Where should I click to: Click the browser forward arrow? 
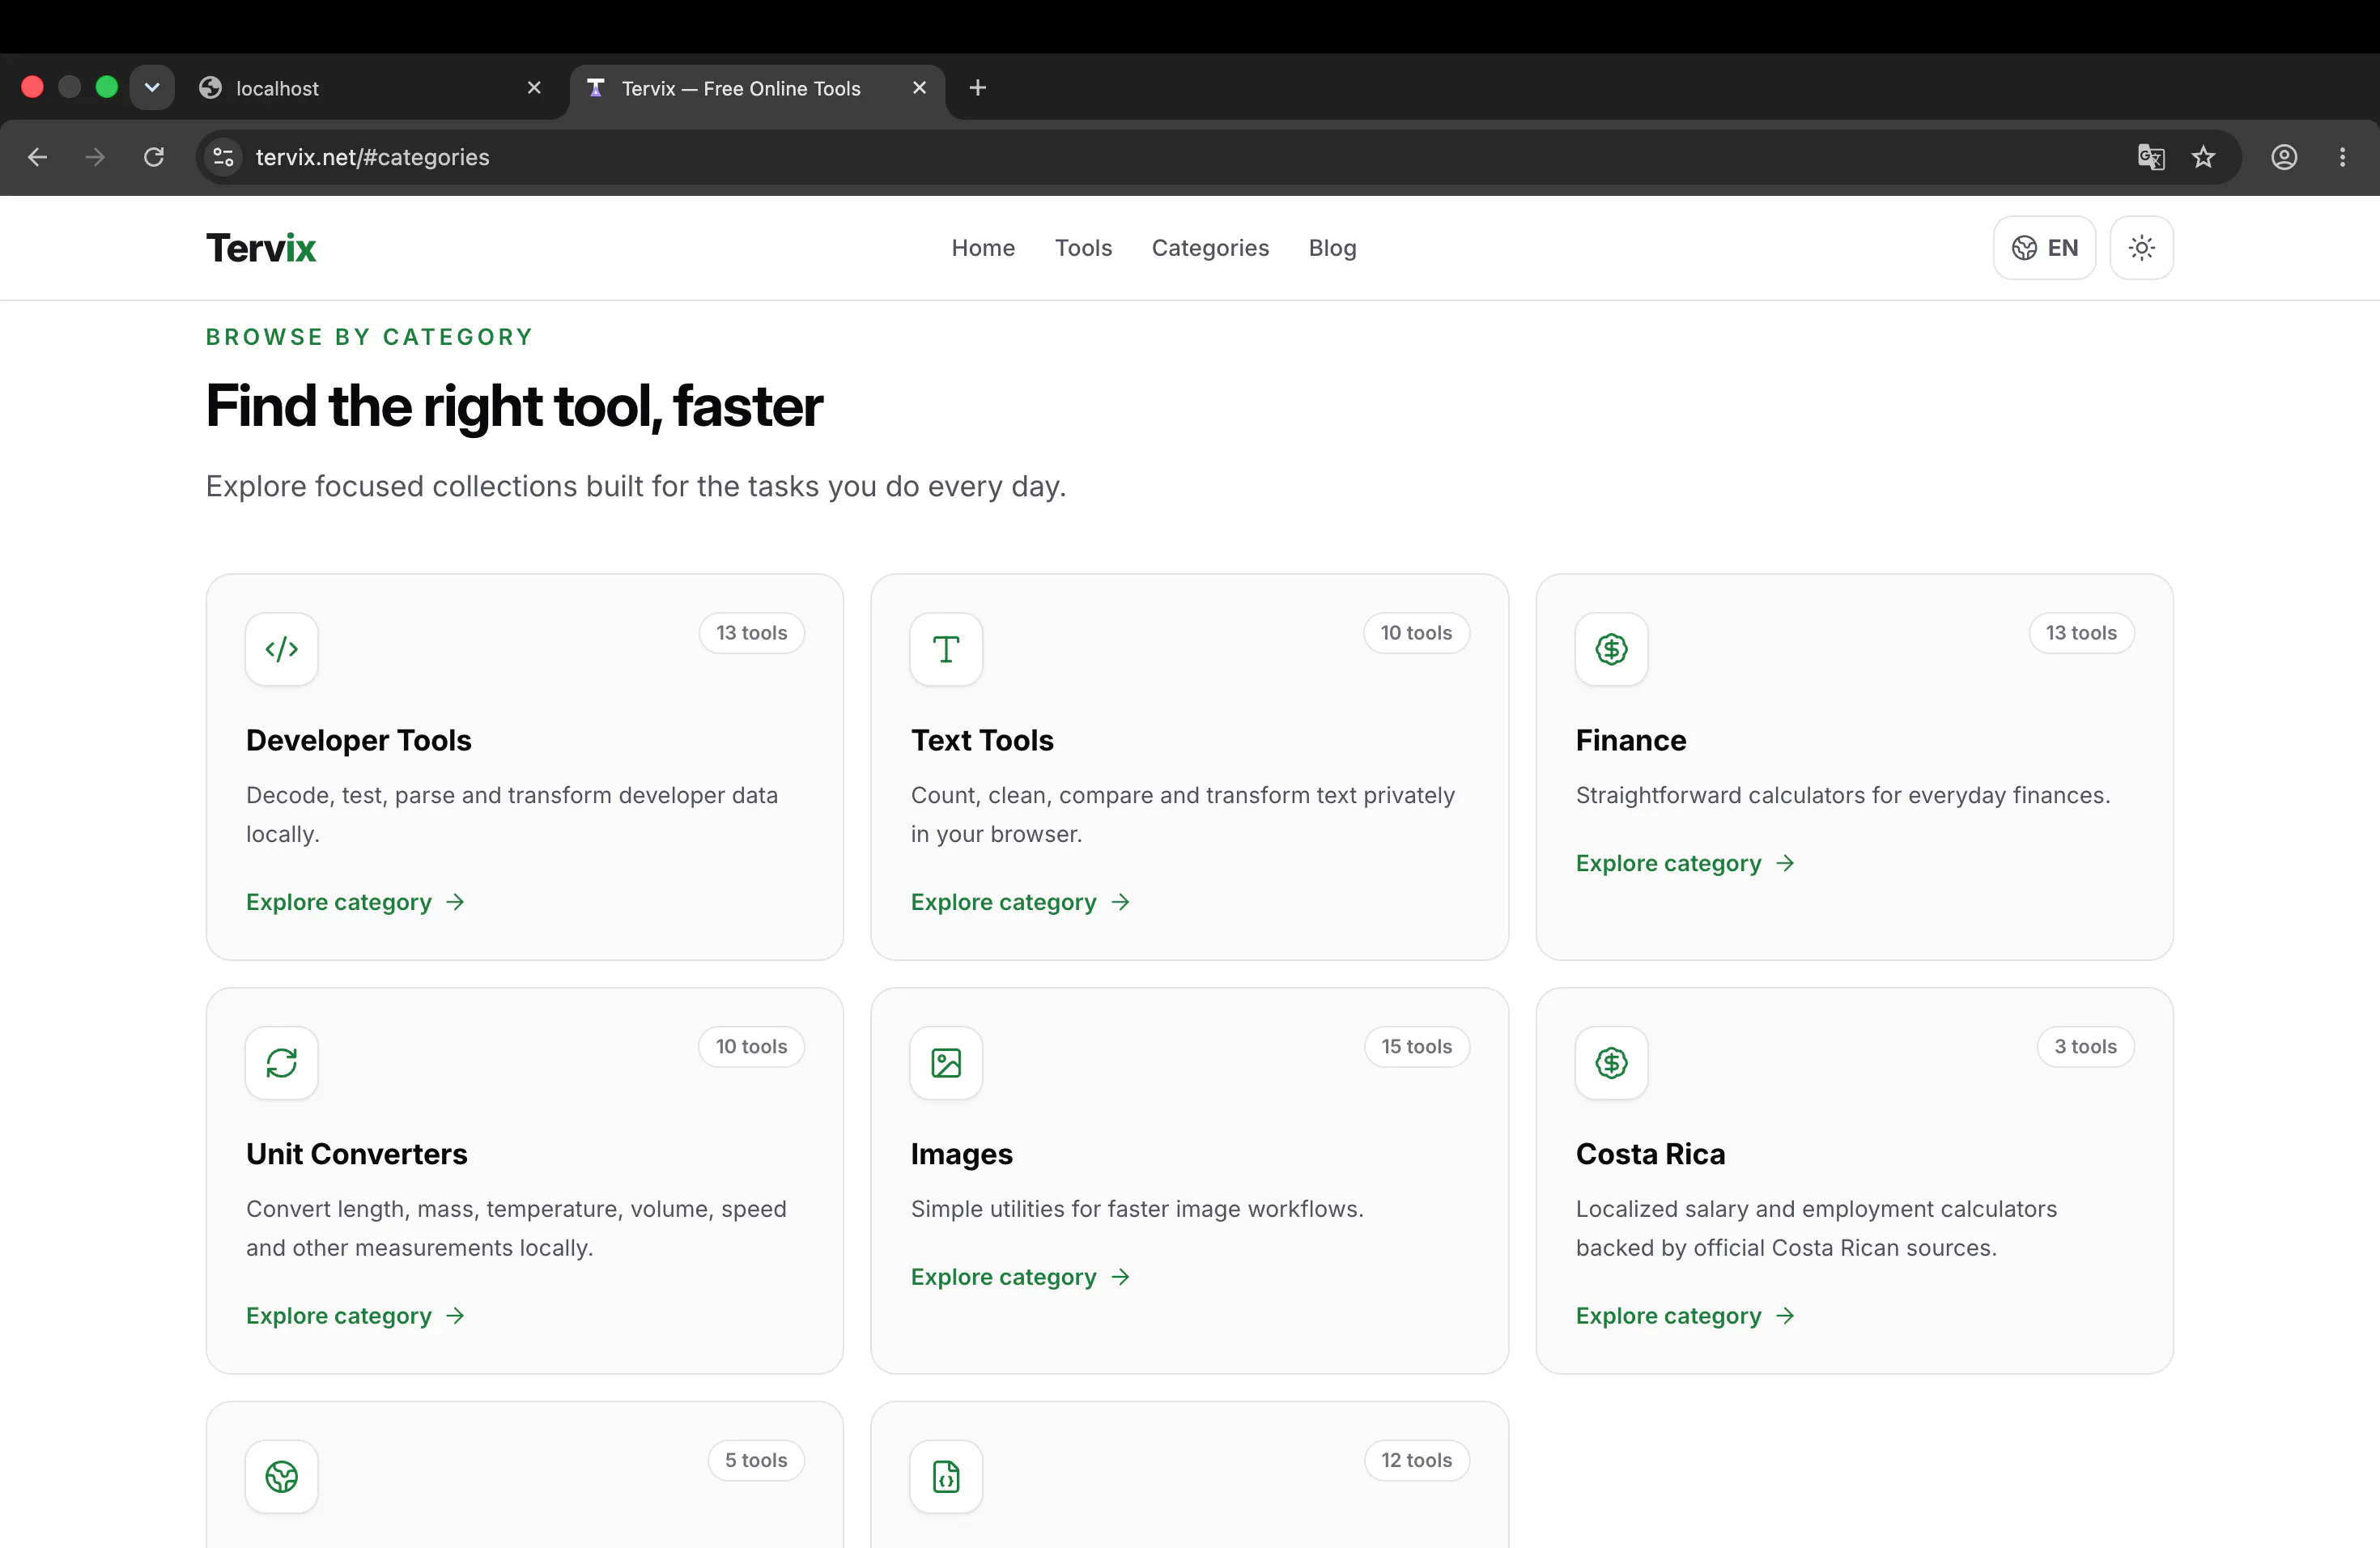pyautogui.click(x=95, y=157)
